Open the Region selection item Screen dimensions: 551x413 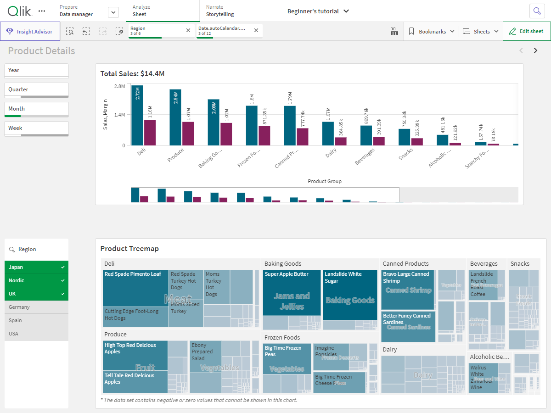point(155,30)
